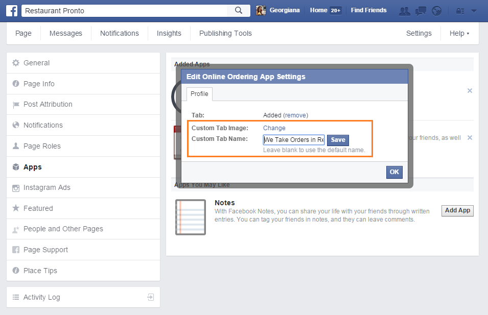
Task: Go to Home in top bar
Action: point(319,10)
